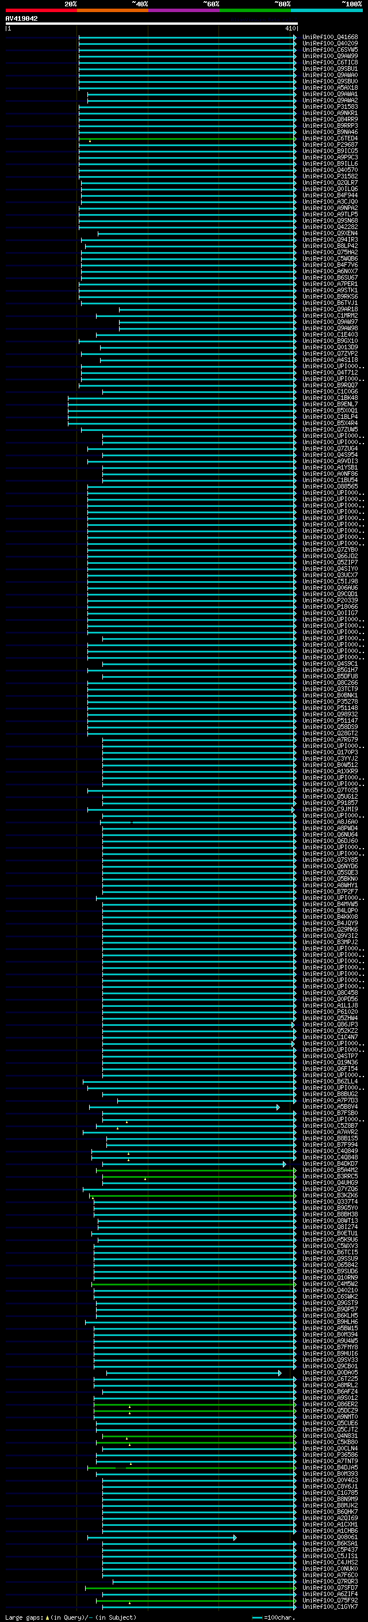The height and width of the screenshot is (1622, 368).
Task: Click the cyan ~100% legend segment
Action: (x=327, y=10)
